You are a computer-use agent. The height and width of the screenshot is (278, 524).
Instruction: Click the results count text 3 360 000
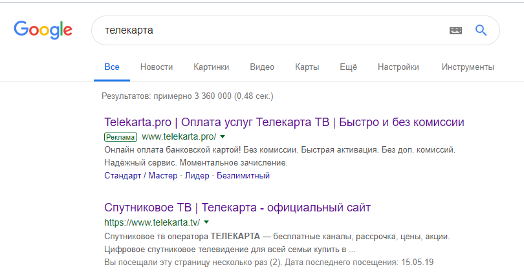click(213, 96)
